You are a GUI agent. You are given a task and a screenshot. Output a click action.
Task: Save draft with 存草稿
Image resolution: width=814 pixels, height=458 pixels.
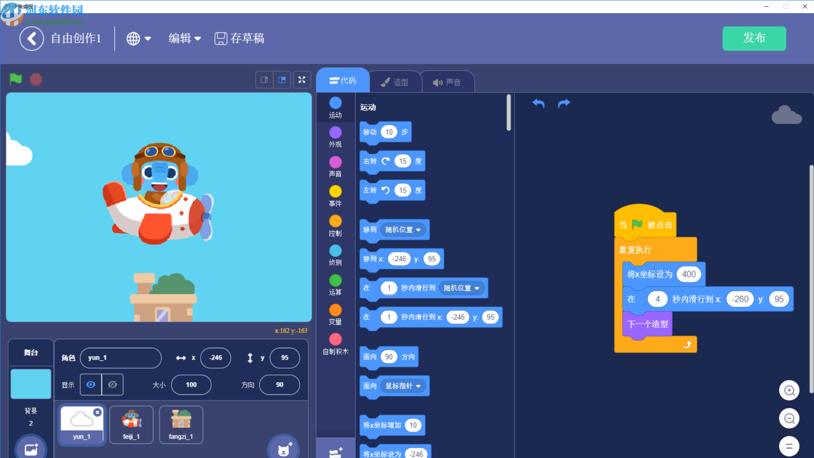pyautogui.click(x=240, y=39)
